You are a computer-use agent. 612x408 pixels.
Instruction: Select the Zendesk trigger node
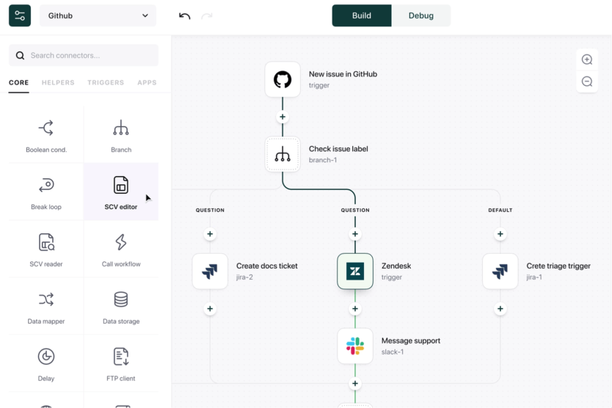(x=355, y=272)
